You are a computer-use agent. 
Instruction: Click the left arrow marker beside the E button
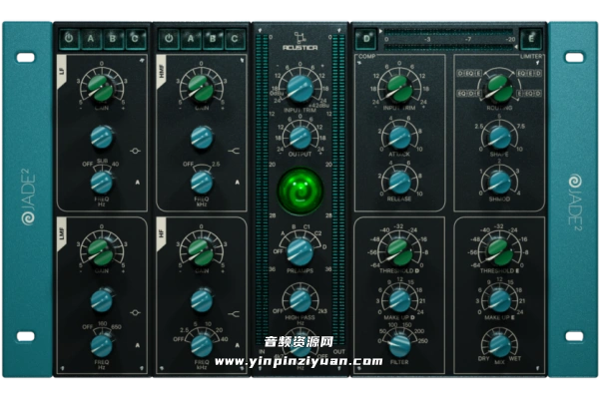coord(516,47)
